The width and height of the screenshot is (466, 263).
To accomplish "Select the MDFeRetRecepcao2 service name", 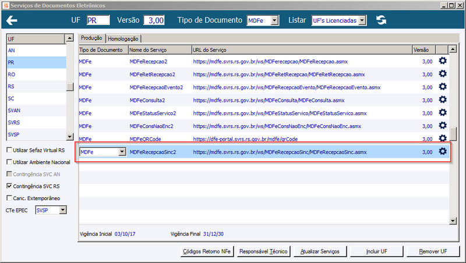I will 152,74.
